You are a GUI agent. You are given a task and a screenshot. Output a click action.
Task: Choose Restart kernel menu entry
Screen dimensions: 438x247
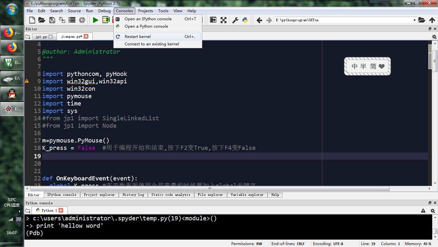pos(158,37)
